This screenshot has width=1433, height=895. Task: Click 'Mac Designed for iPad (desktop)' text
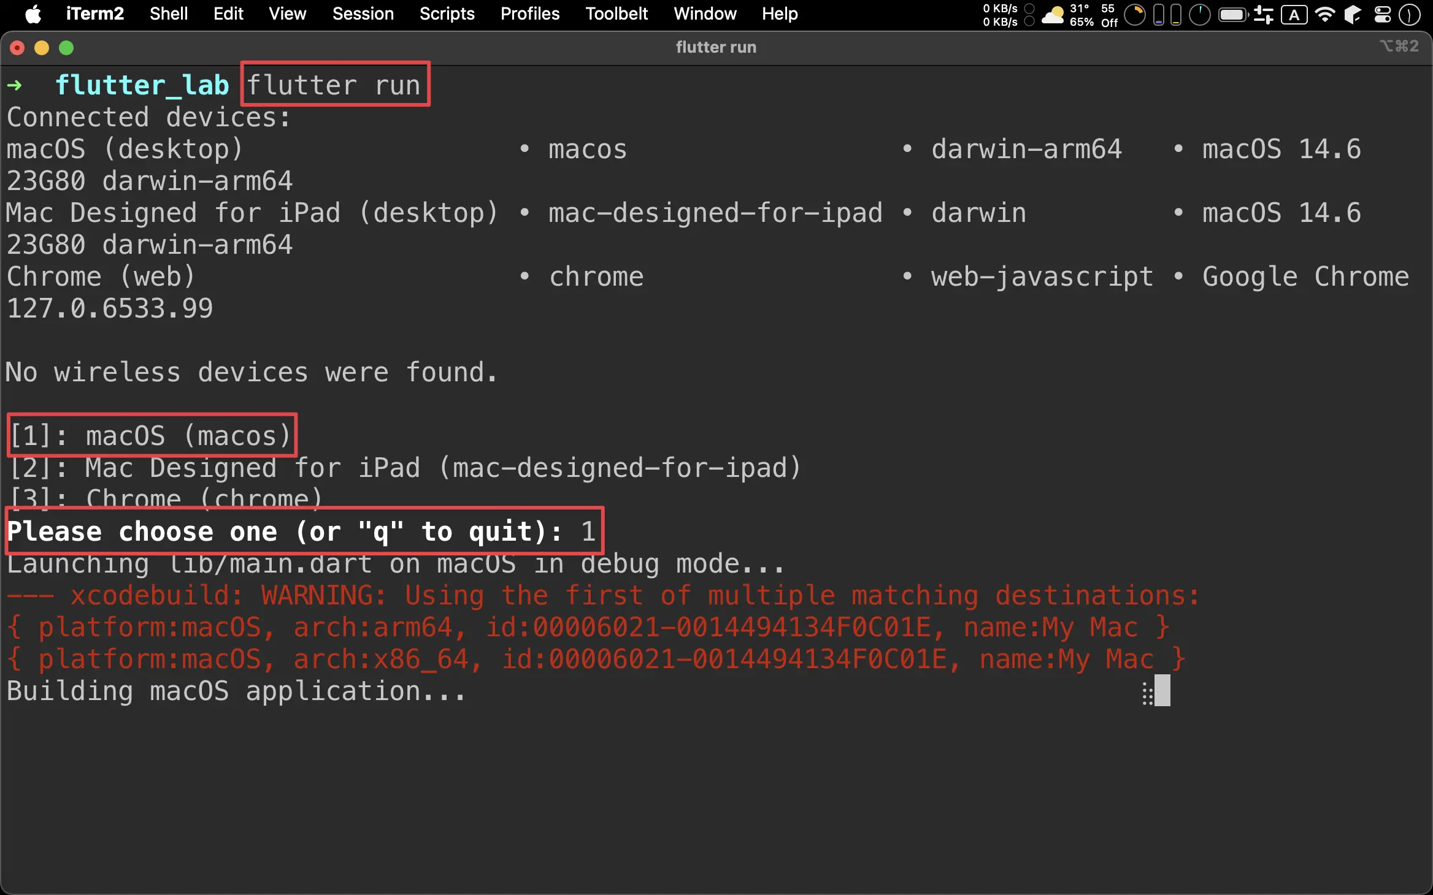(252, 213)
